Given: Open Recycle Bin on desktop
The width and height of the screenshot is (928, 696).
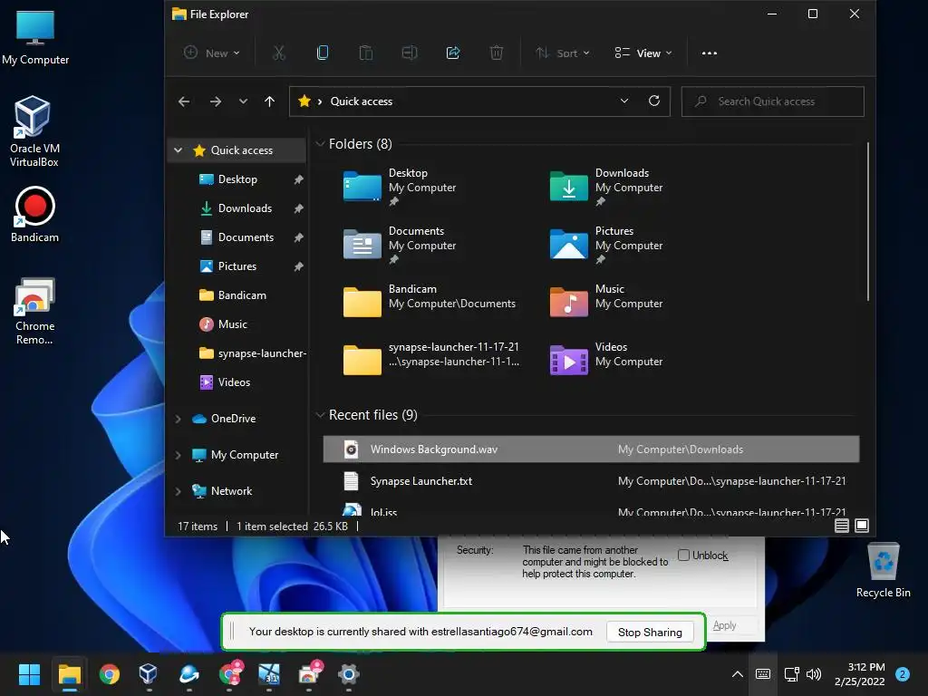Looking at the screenshot, I should click(883, 571).
